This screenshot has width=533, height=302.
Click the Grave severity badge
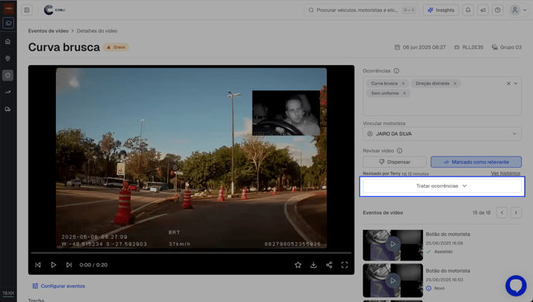click(116, 47)
